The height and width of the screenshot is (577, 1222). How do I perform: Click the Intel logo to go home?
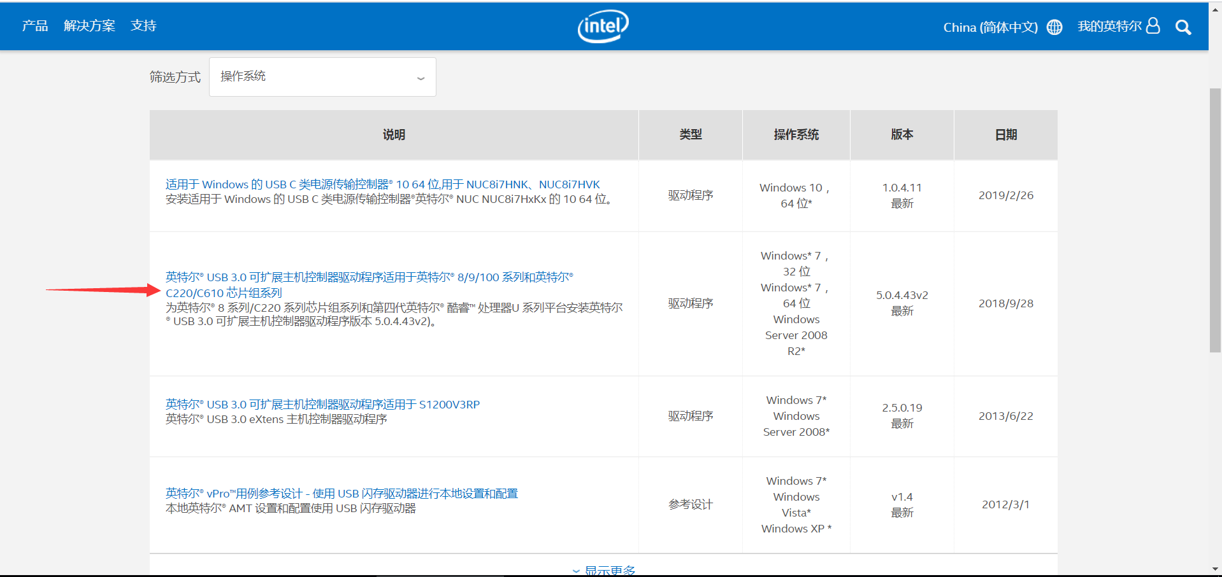[x=602, y=26]
